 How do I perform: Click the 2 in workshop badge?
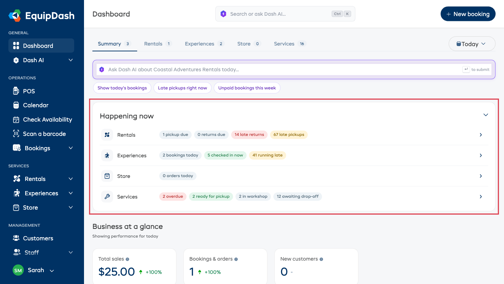(x=253, y=197)
